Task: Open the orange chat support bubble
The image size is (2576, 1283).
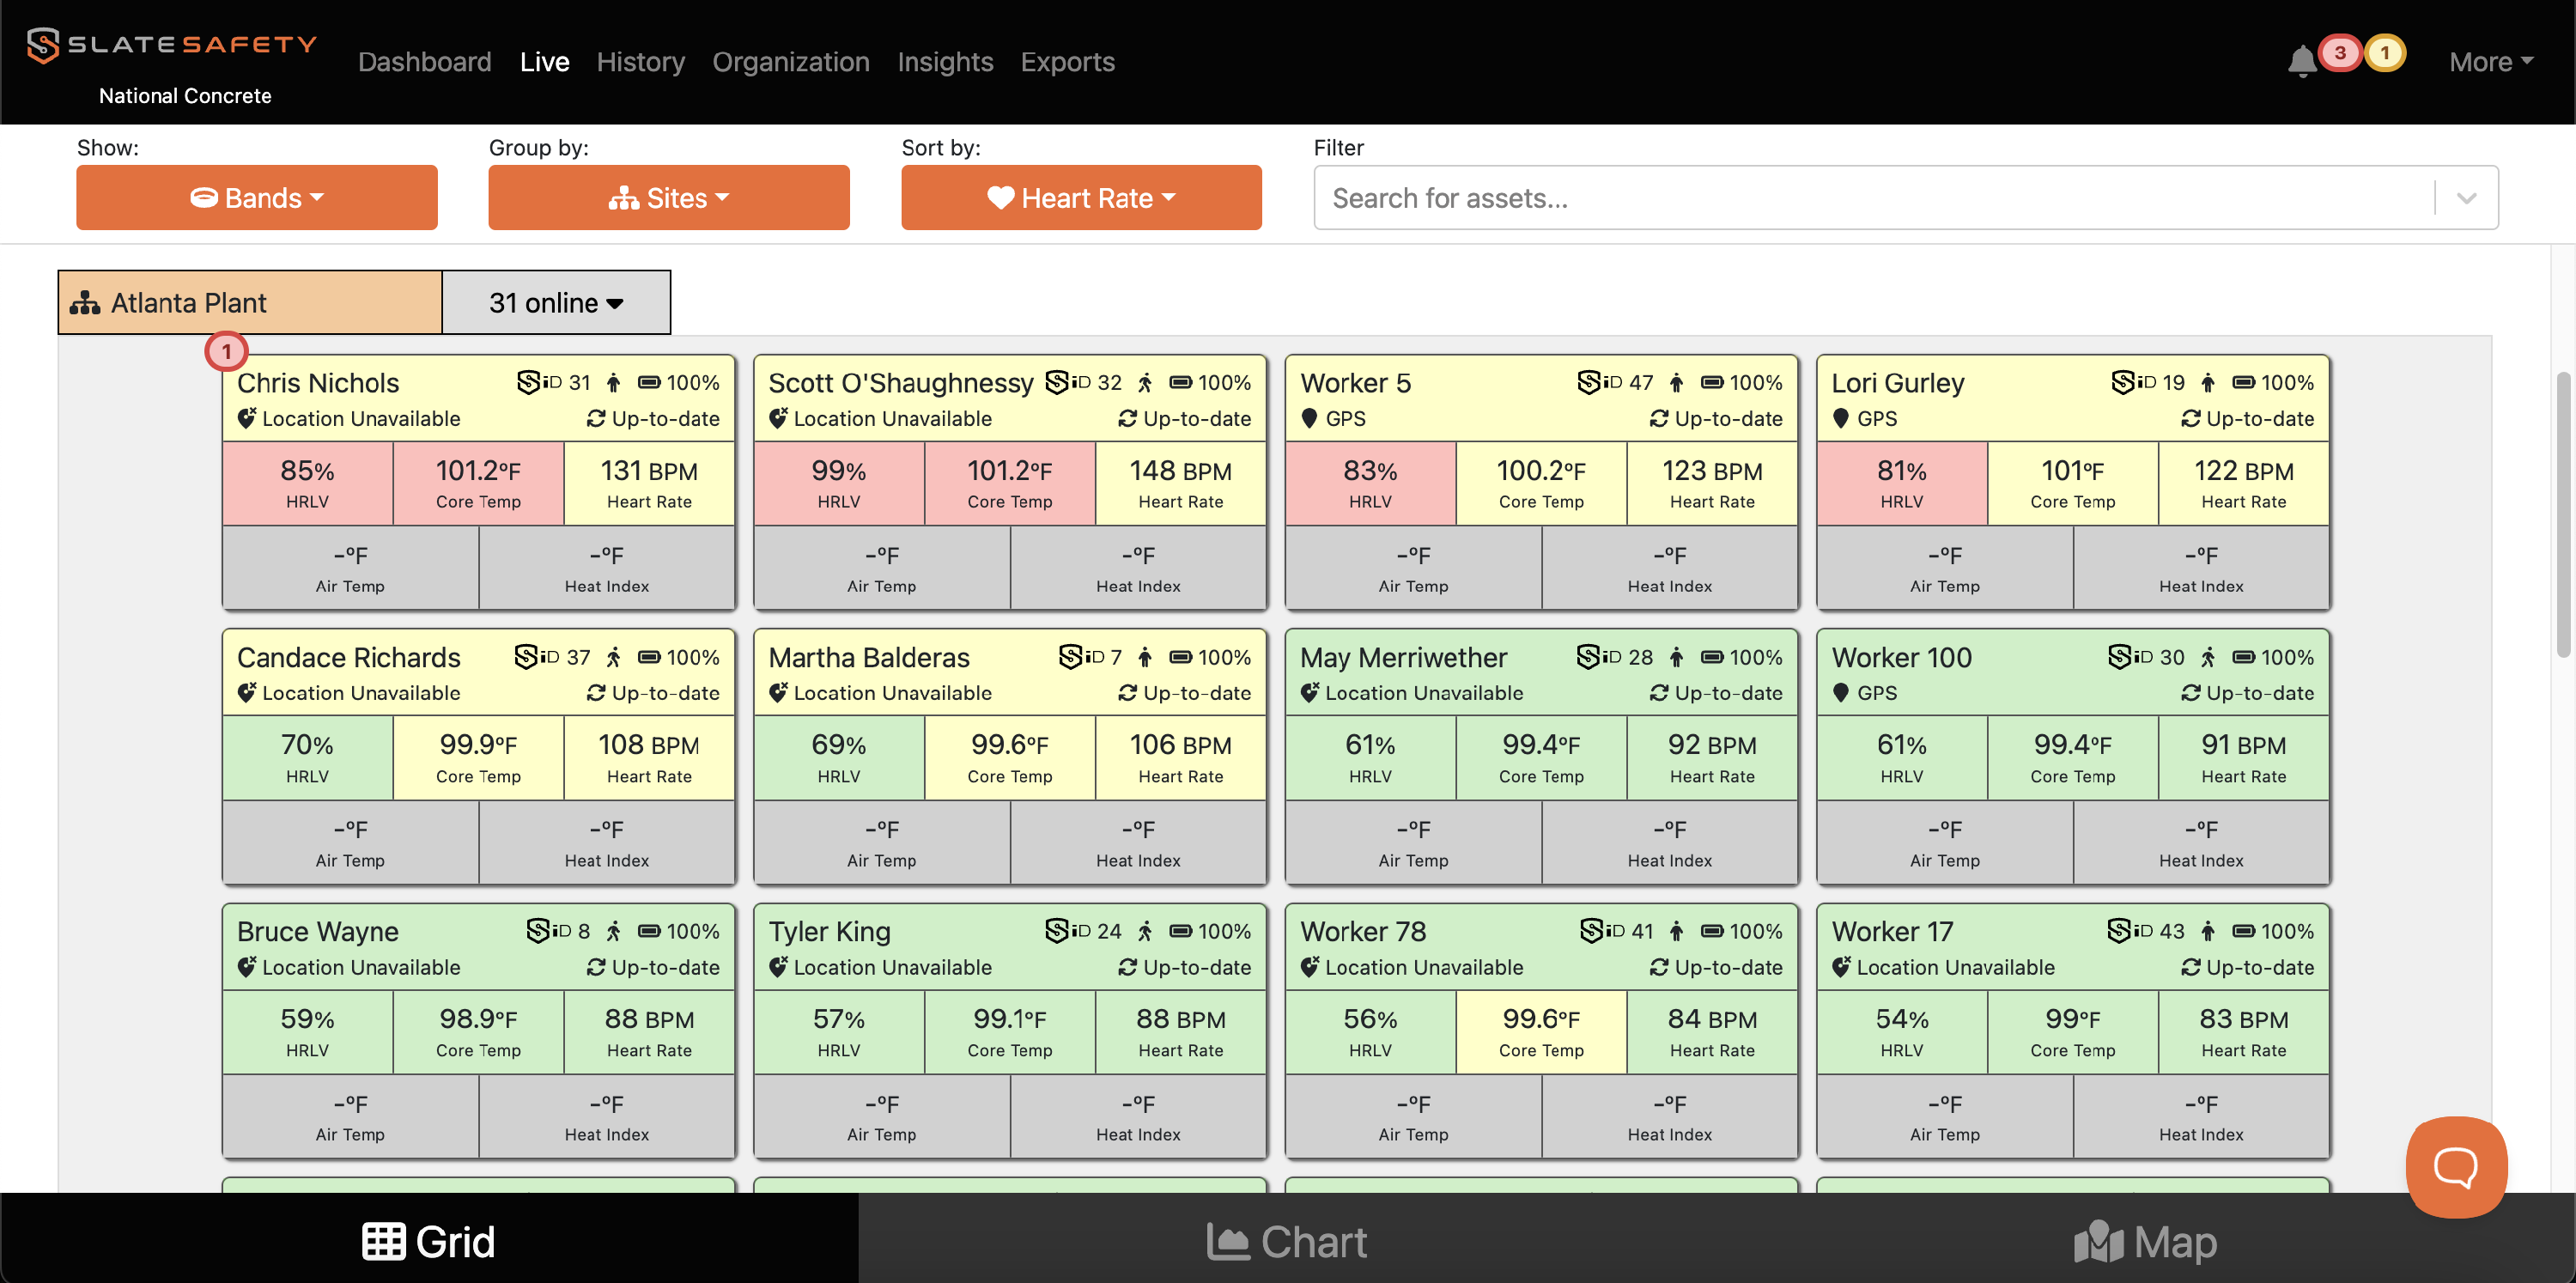Action: coord(2455,1166)
